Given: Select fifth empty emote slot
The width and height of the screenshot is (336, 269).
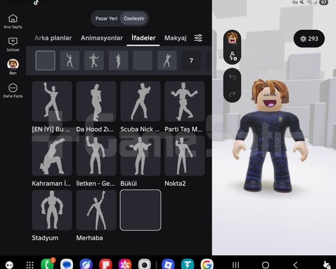Looking at the screenshot, I should pyautogui.click(x=143, y=60).
